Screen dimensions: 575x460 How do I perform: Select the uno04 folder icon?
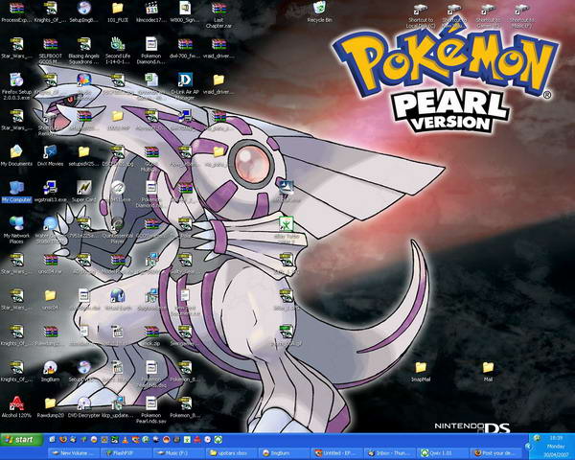tap(50, 299)
